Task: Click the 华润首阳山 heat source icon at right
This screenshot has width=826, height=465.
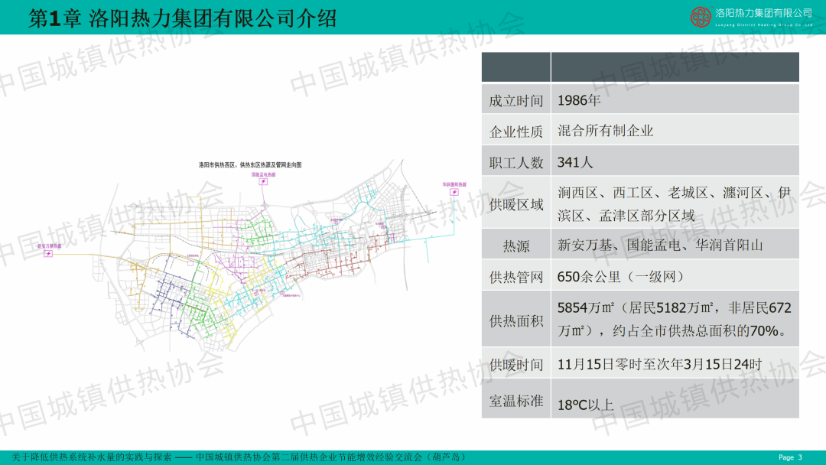Action: pos(454,192)
